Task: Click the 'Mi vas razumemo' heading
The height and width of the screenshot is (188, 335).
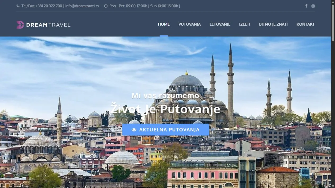Action: pyautogui.click(x=166, y=95)
